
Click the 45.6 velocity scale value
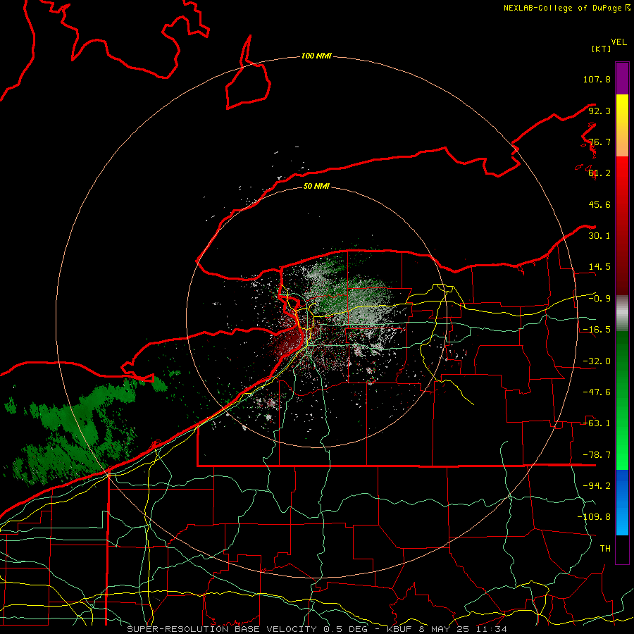click(x=599, y=204)
